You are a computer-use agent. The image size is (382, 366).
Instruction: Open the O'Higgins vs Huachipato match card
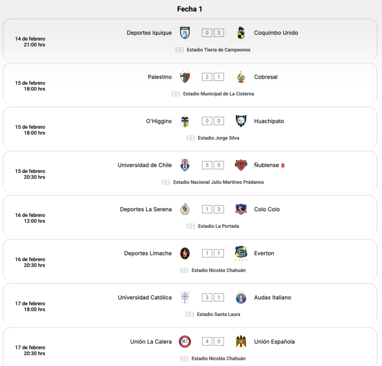pos(190,128)
